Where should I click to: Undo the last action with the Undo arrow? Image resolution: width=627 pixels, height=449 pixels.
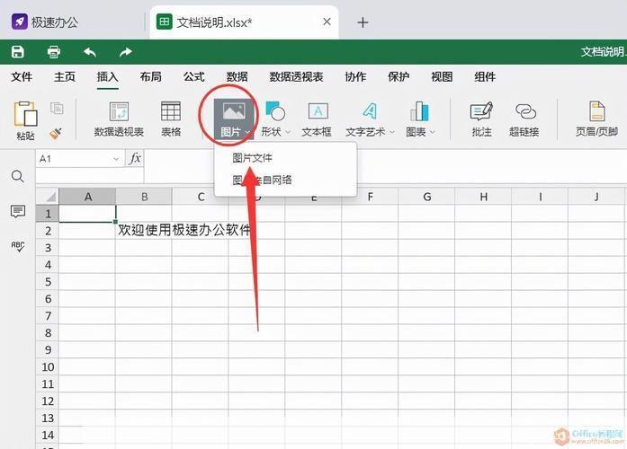(x=90, y=52)
